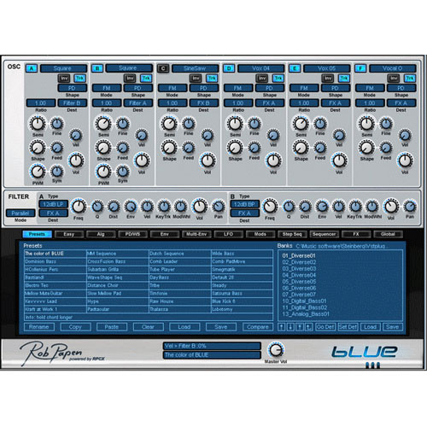Open the Vox 04 waveform selector
427x427 pixels.
260,68
